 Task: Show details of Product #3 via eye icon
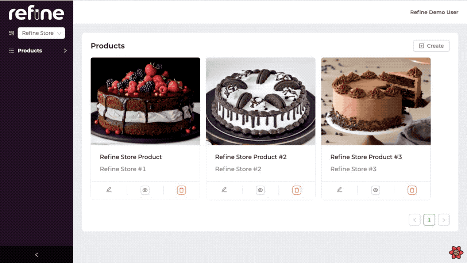pos(375,190)
